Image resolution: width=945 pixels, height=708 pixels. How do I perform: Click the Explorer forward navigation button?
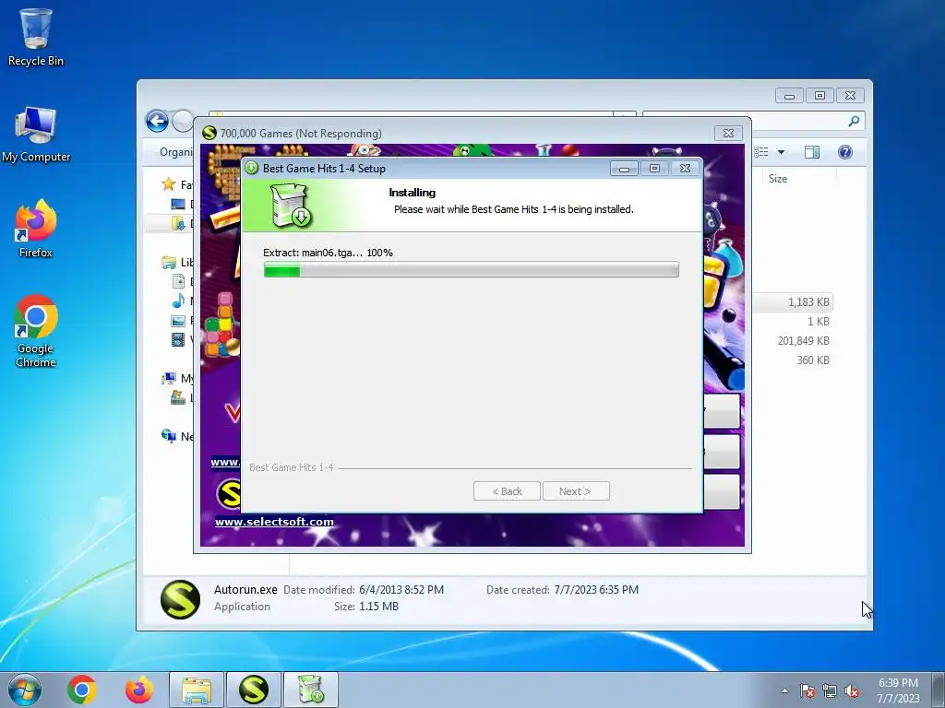pyautogui.click(x=183, y=121)
